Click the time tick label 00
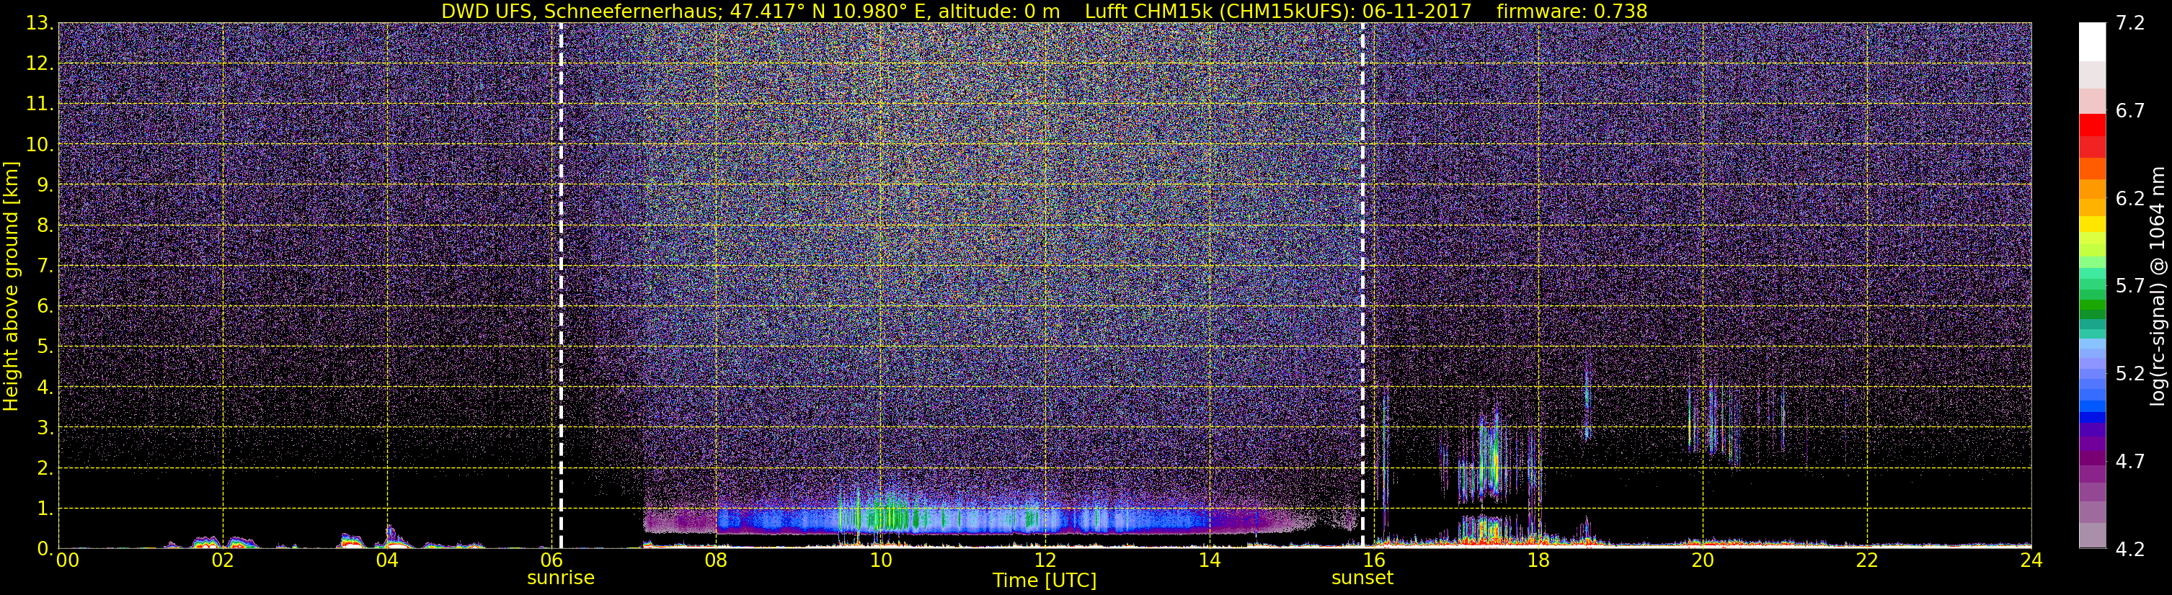 tap(68, 560)
